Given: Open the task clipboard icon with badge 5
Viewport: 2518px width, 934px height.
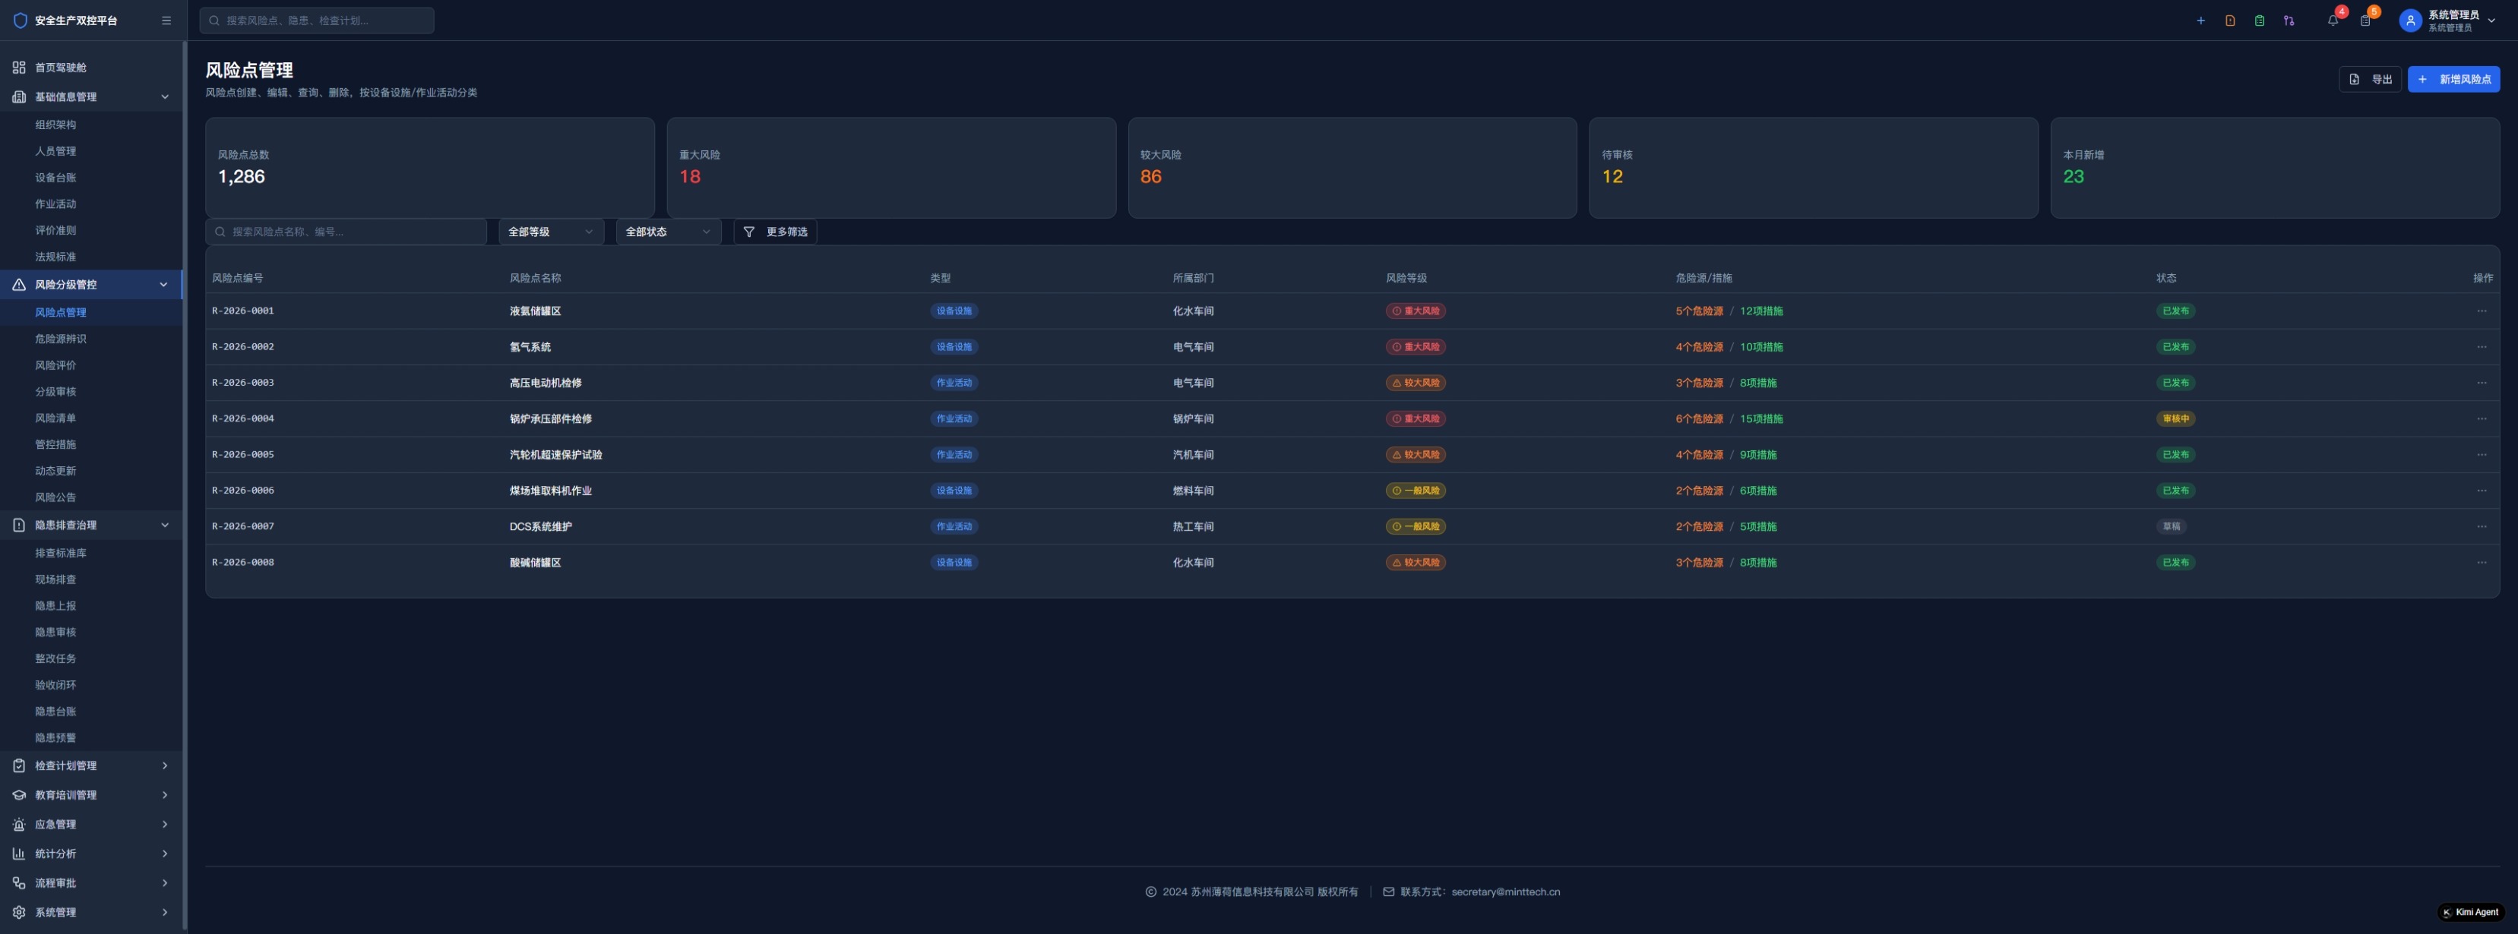Looking at the screenshot, I should [x=2365, y=21].
